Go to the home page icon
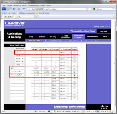 24,9
